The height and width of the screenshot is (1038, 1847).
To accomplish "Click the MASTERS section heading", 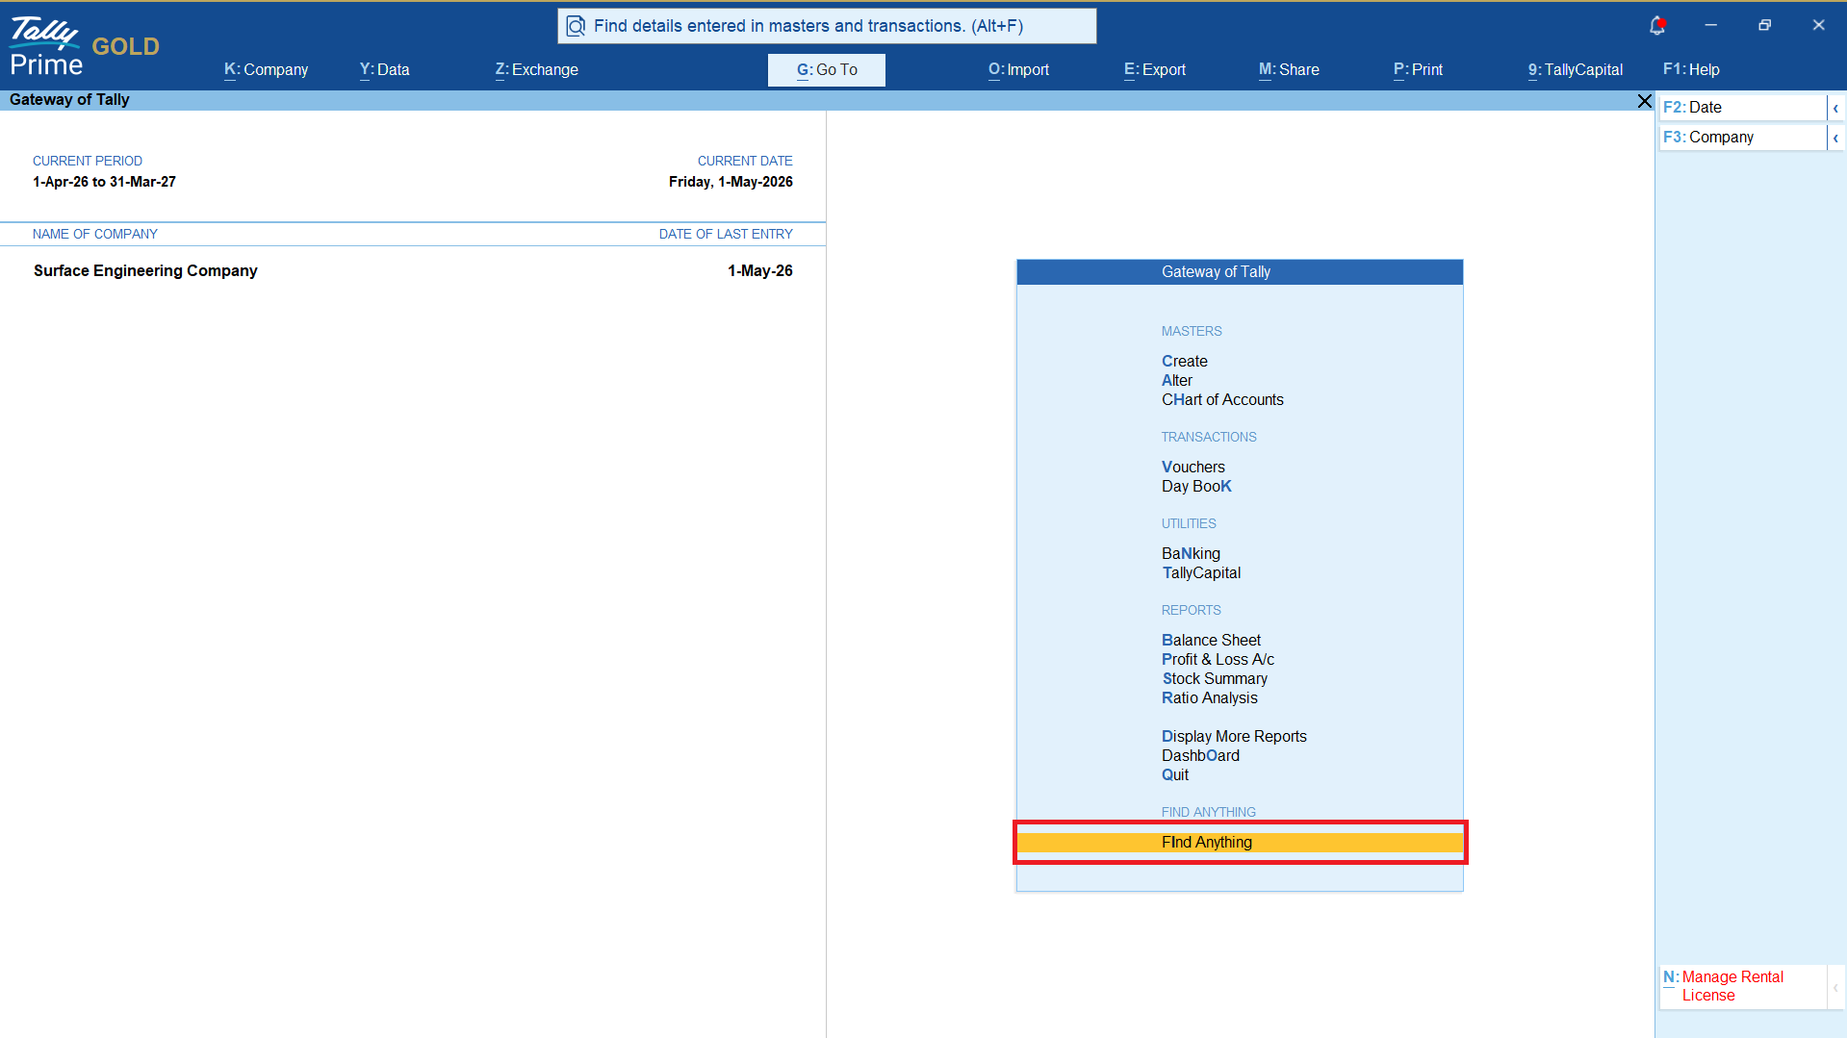I will 1192,331.
